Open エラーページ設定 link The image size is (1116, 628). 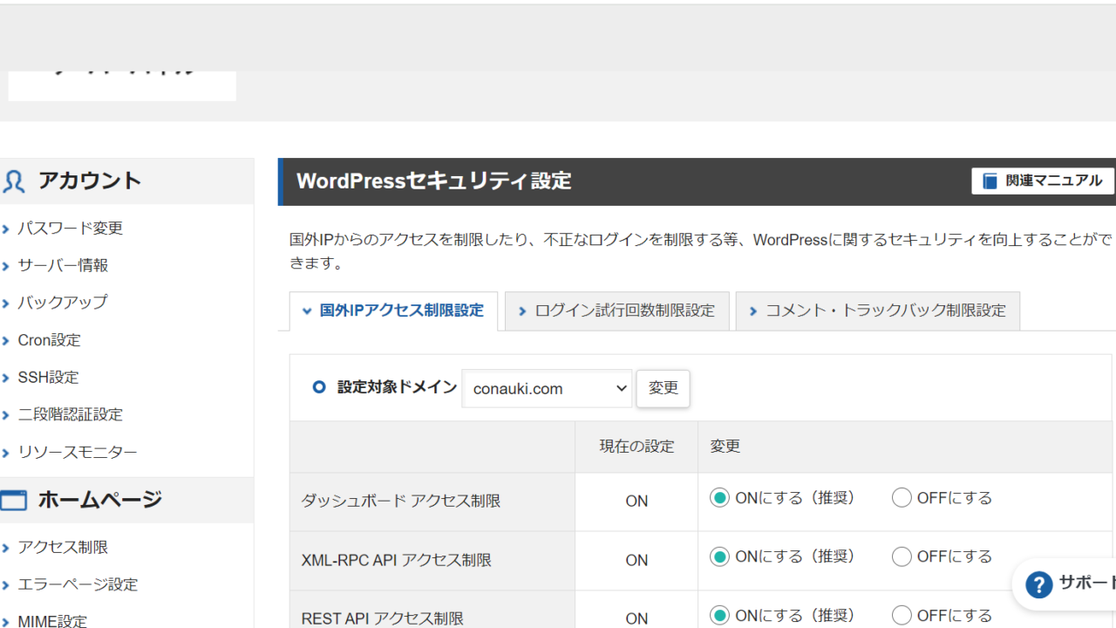(78, 584)
